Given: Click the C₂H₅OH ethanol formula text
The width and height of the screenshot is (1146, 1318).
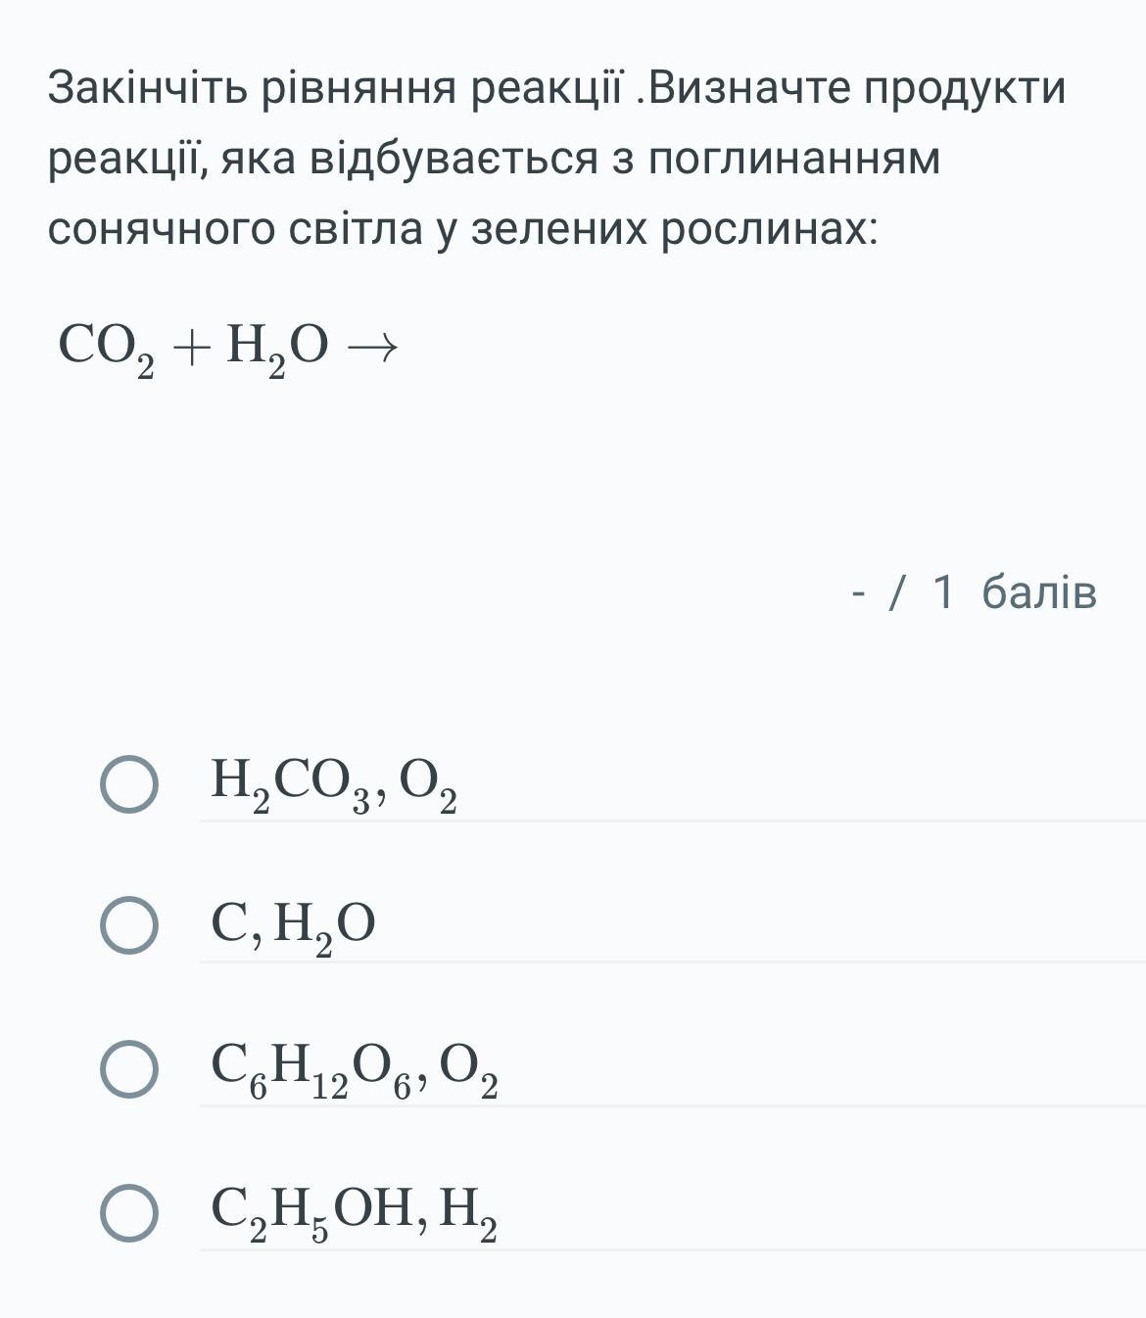Looking at the screenshot, I should pyautogui.click(x=311, y=1211).
